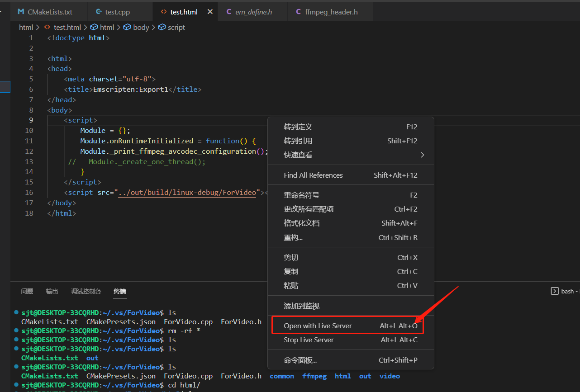This screenshot has height=392, width=580.
Task: Click the 'cd html/' terminal command
Action: [x=184, y=385]
